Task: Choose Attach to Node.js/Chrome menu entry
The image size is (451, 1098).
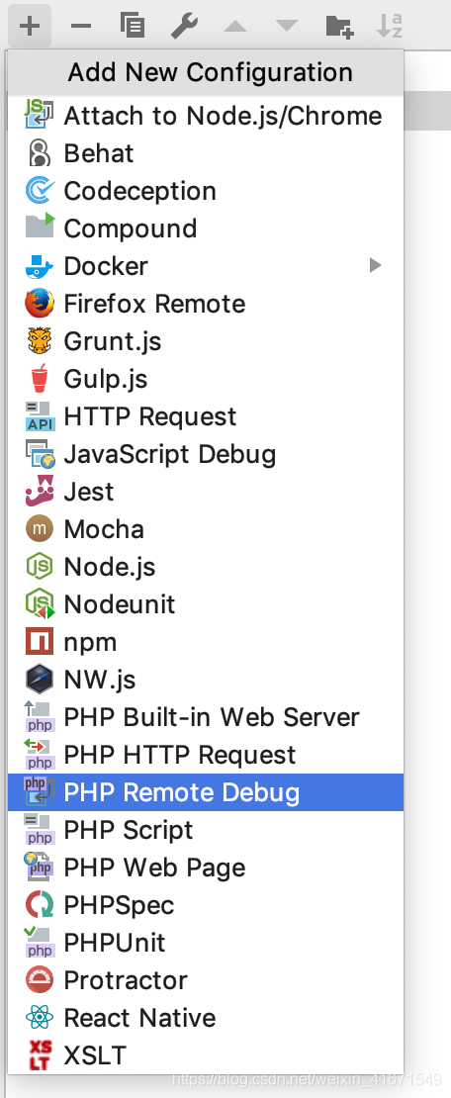Action: (206, 116)
